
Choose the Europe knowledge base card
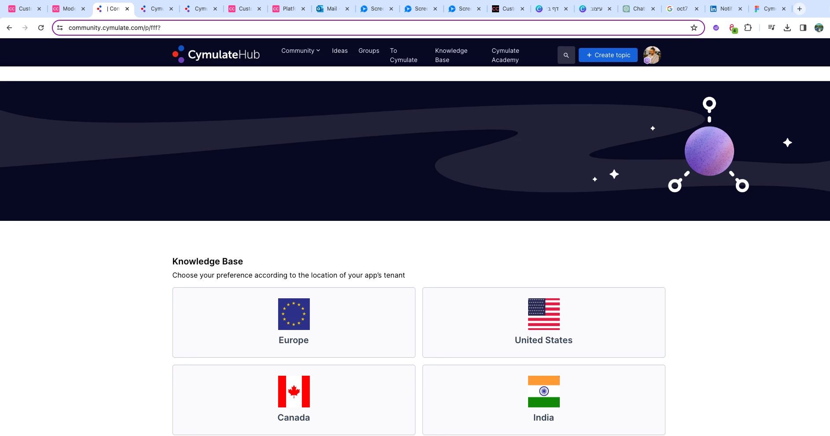click(294, 322)
